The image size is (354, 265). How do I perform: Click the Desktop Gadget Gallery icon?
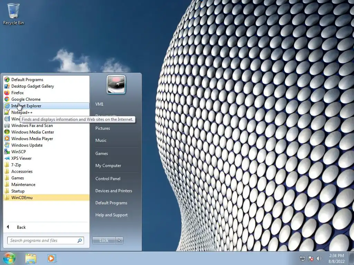[7, 86]
